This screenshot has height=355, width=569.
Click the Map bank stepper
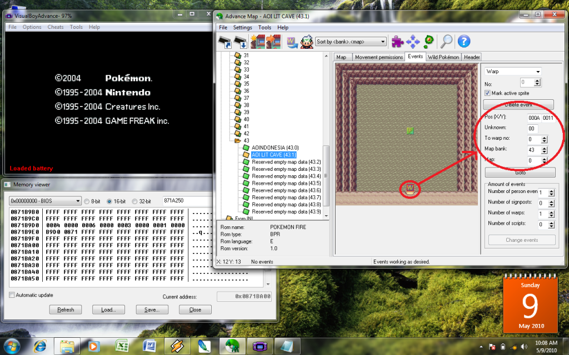tap(545, 150)
